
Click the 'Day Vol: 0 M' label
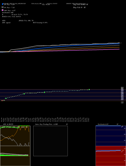79,7
